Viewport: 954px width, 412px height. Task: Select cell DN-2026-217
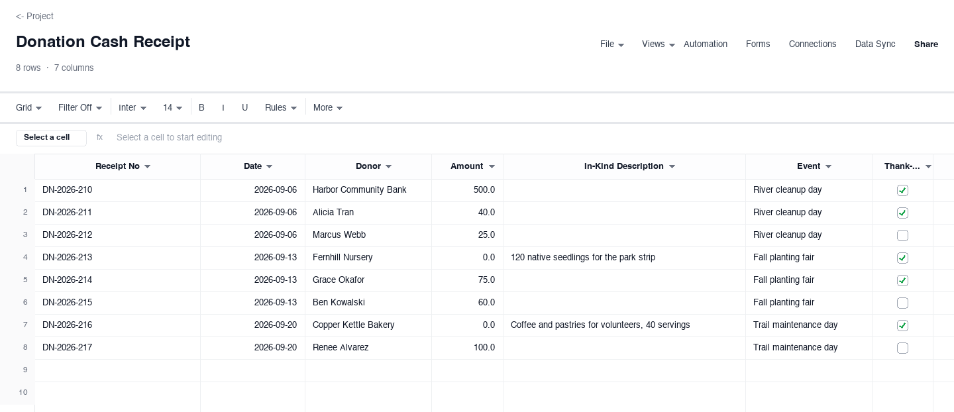pyautogui.click(x=117, y=348)
